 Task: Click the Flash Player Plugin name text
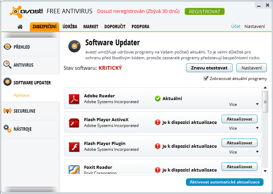click(x=105, y=143)
